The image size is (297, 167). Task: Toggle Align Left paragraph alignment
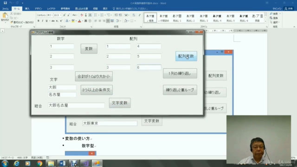pyautogui.click(x=96, y=21)
